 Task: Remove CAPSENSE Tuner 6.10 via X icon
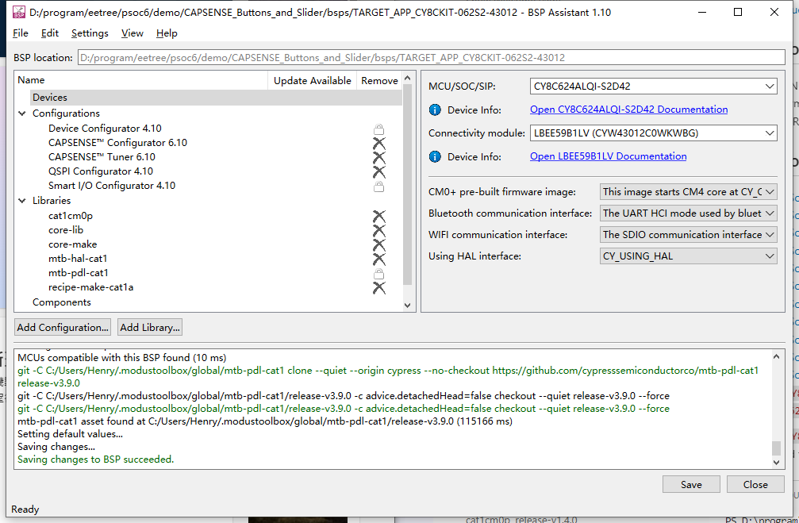click(x=378, y=157)
